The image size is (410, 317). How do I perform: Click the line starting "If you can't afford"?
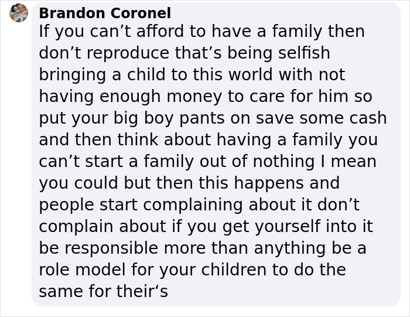click(x=201, y=32)
